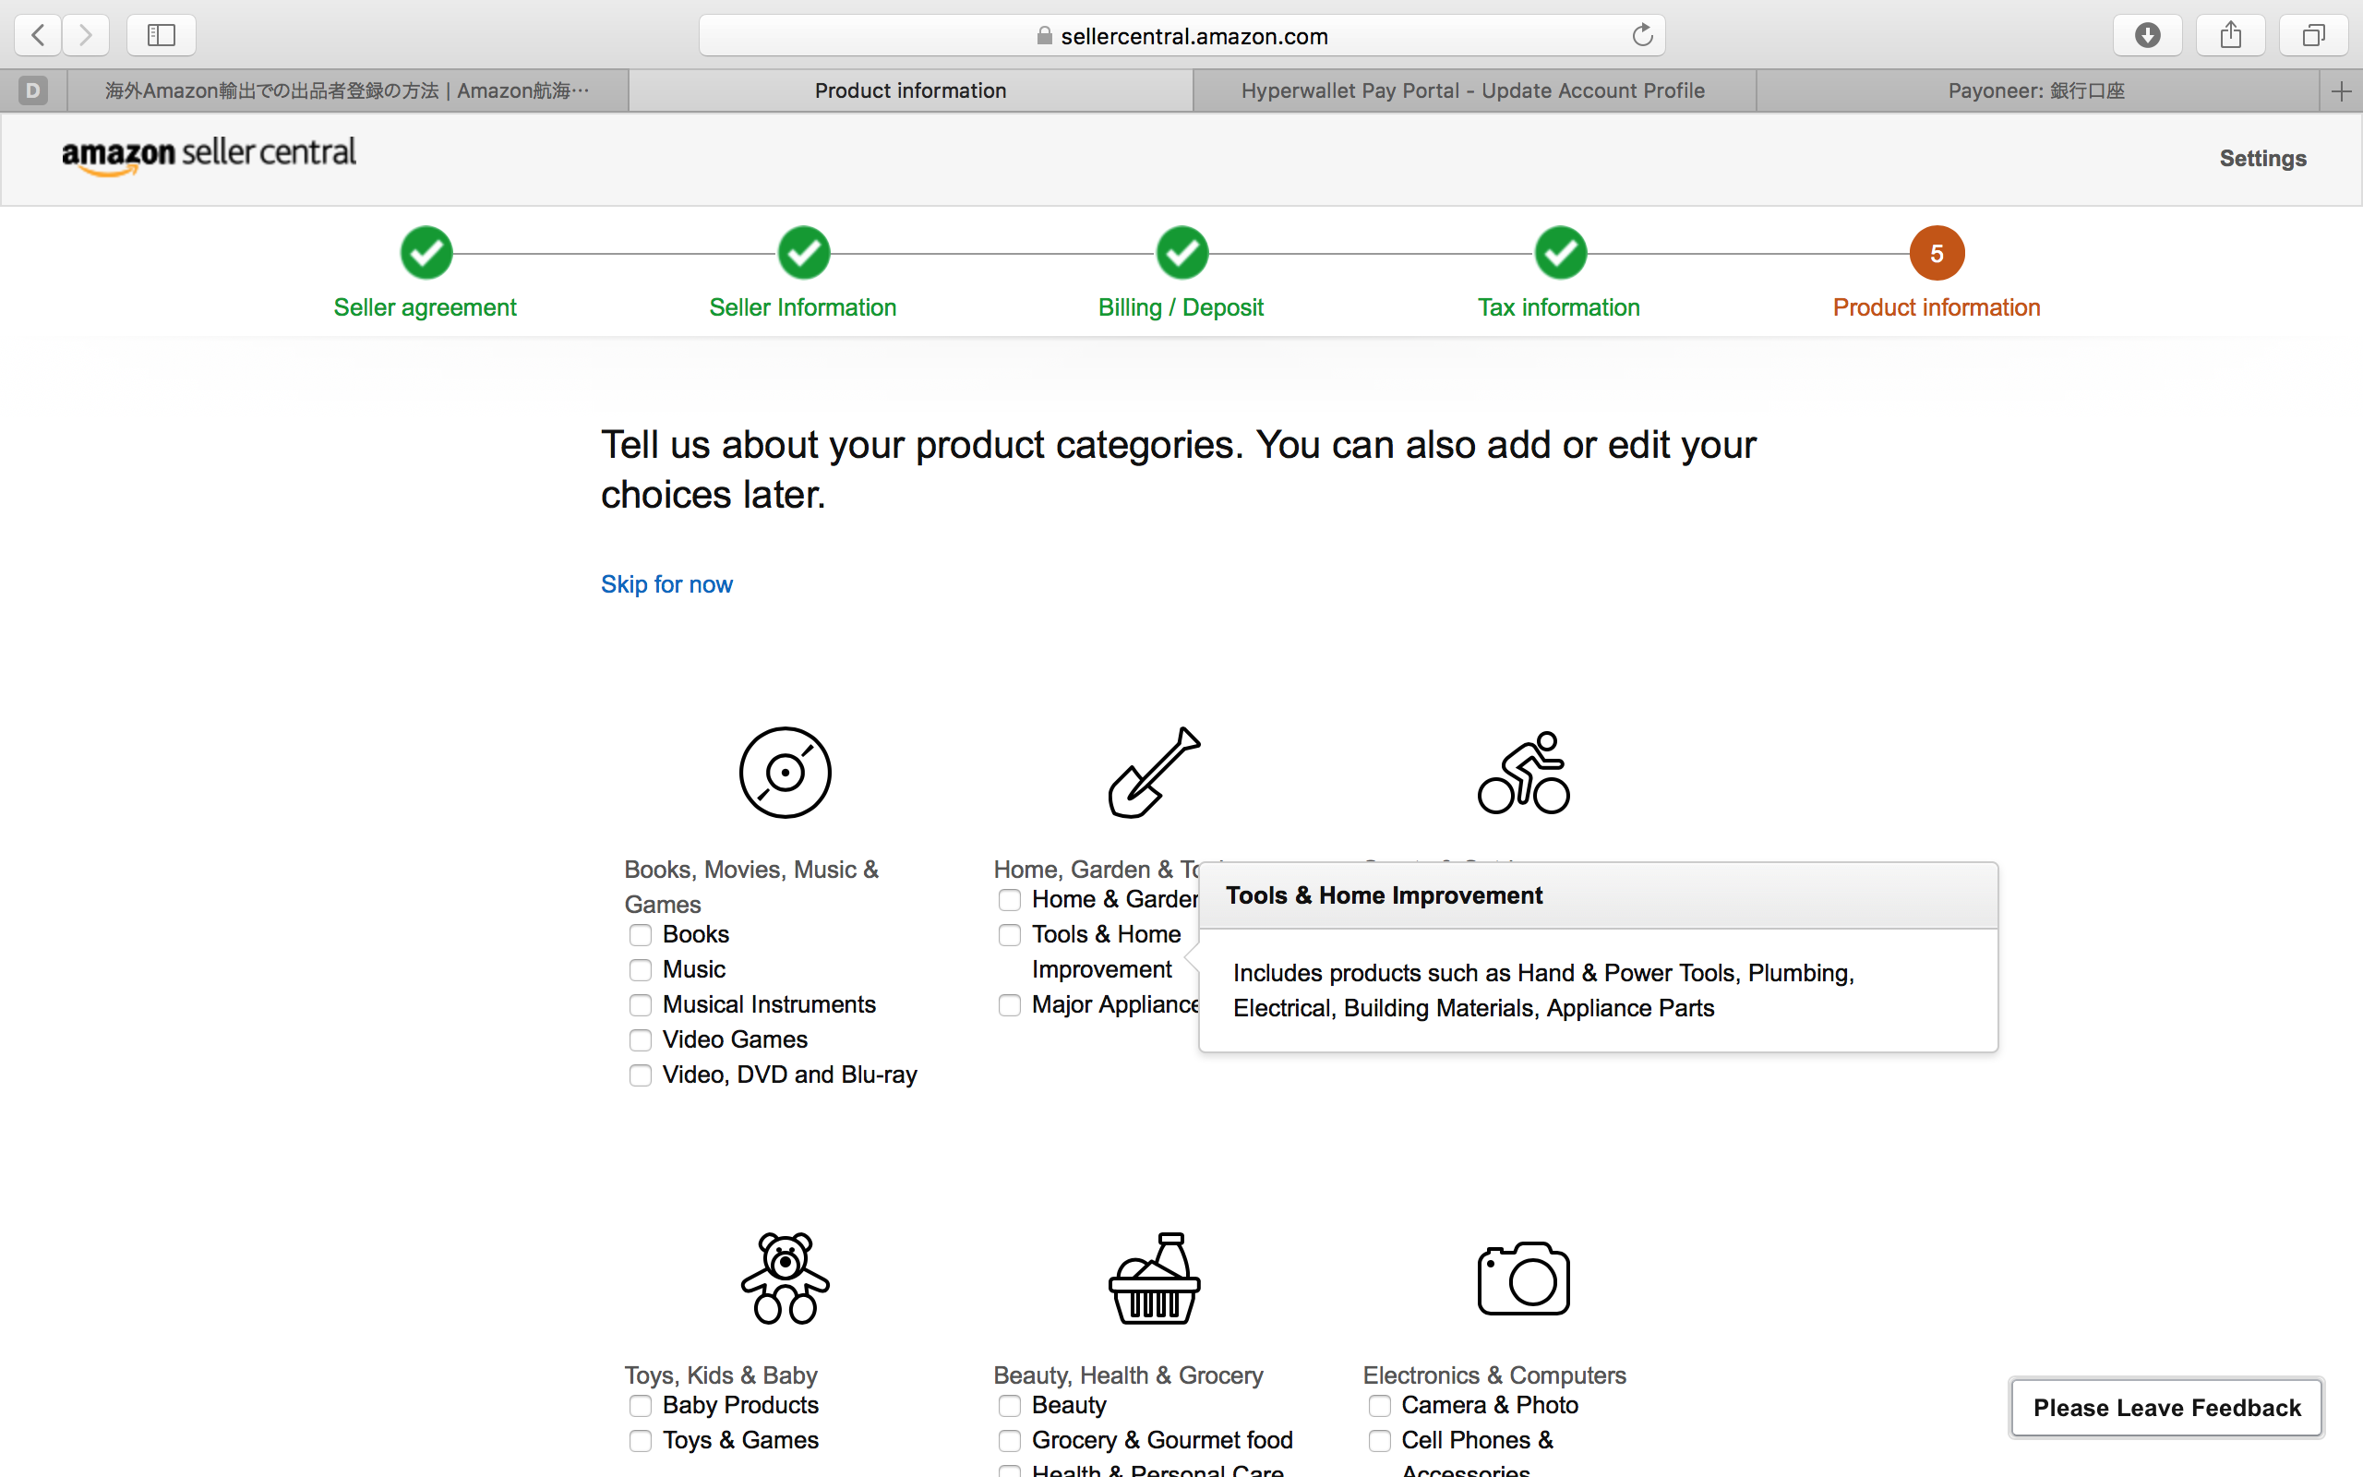Check the Grocery & Gourmet food checkbox

[x=1010, y=1441]
